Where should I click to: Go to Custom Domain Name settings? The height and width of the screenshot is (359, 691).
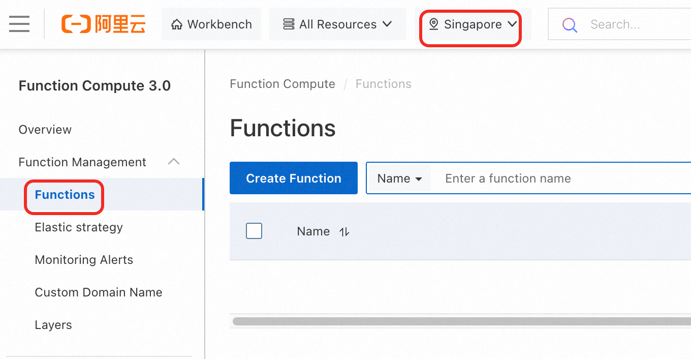tap(98, 292)
